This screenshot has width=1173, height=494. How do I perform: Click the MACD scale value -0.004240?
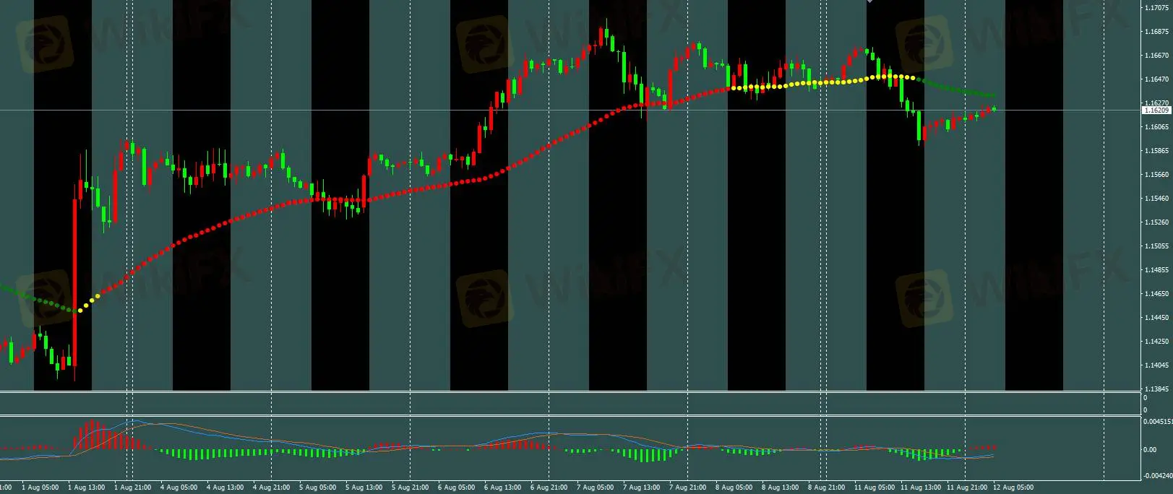1158,476
